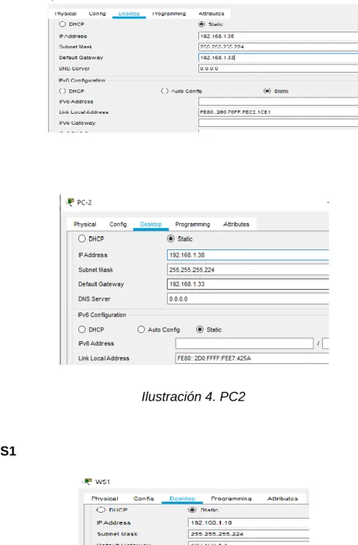Click PC-2 IP Address field 192.168.1.38
The height and width of the screenshot is (545, 358).
247,255
